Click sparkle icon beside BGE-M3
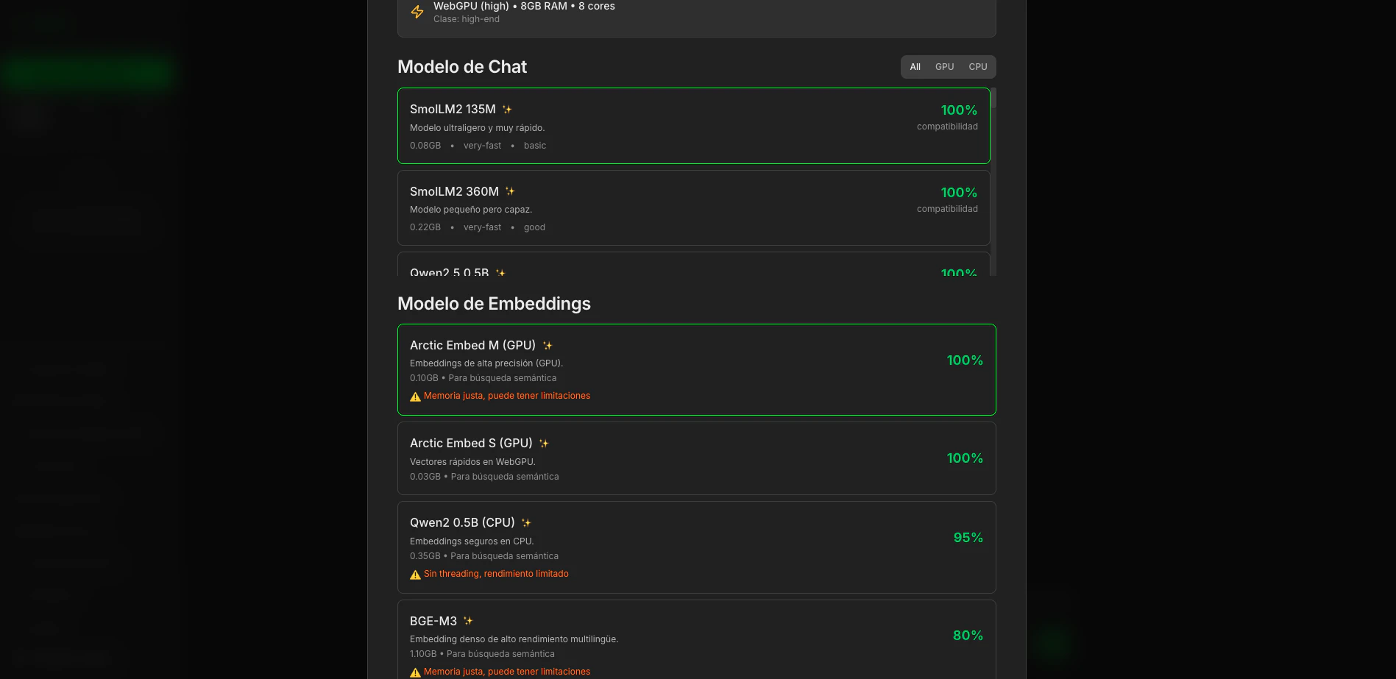 click(x=468, y=621)
